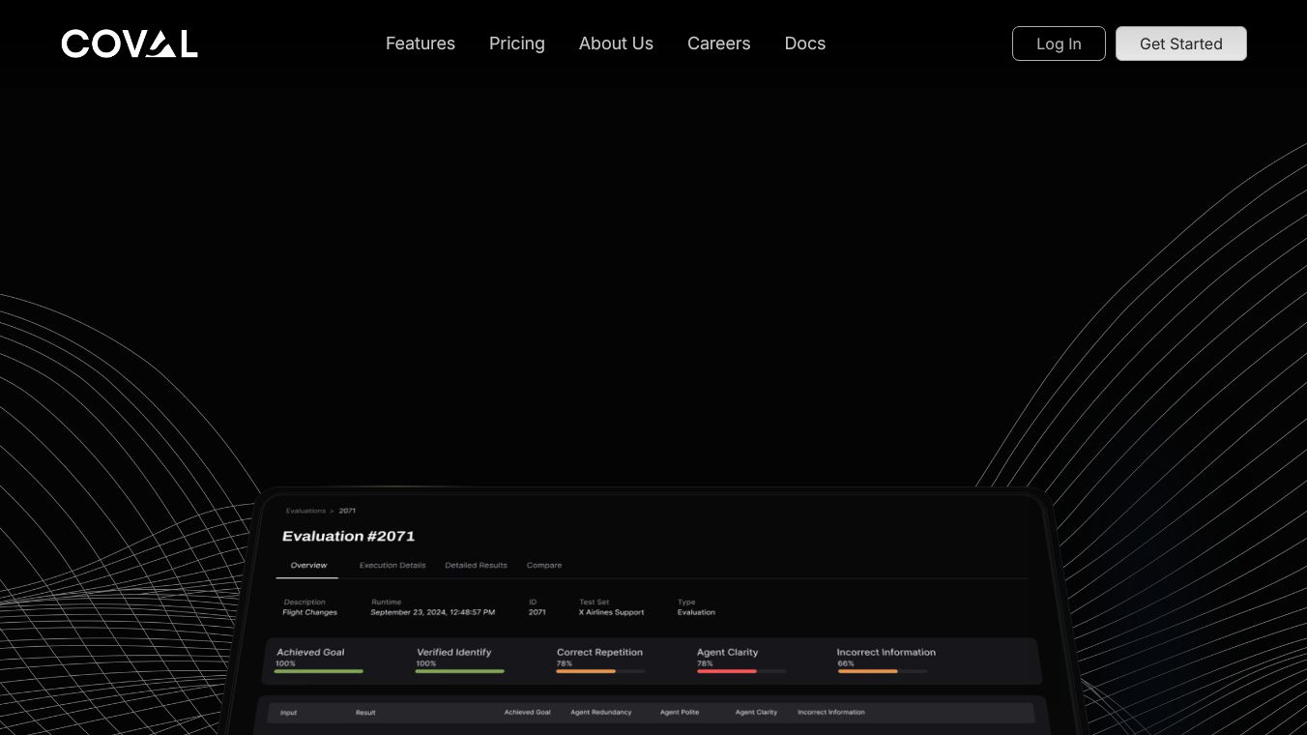Visit the Careers page
This screenshot has height=735, width=1307.
(x=719, y=44)
